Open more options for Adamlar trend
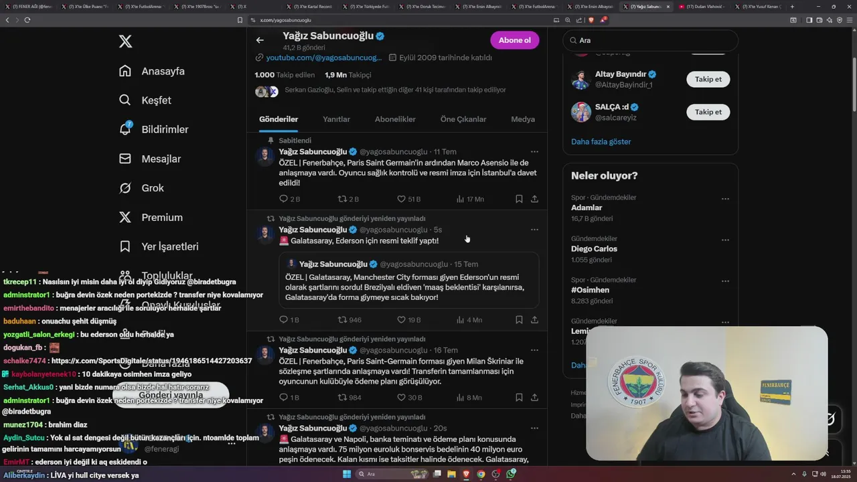857x482 pixels. click(725, 199)
